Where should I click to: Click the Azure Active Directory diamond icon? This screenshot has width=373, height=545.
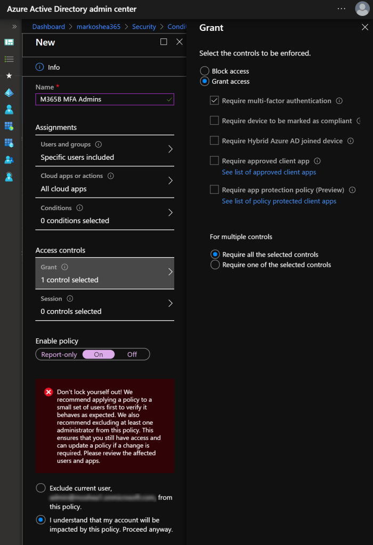tap(9, 93)
